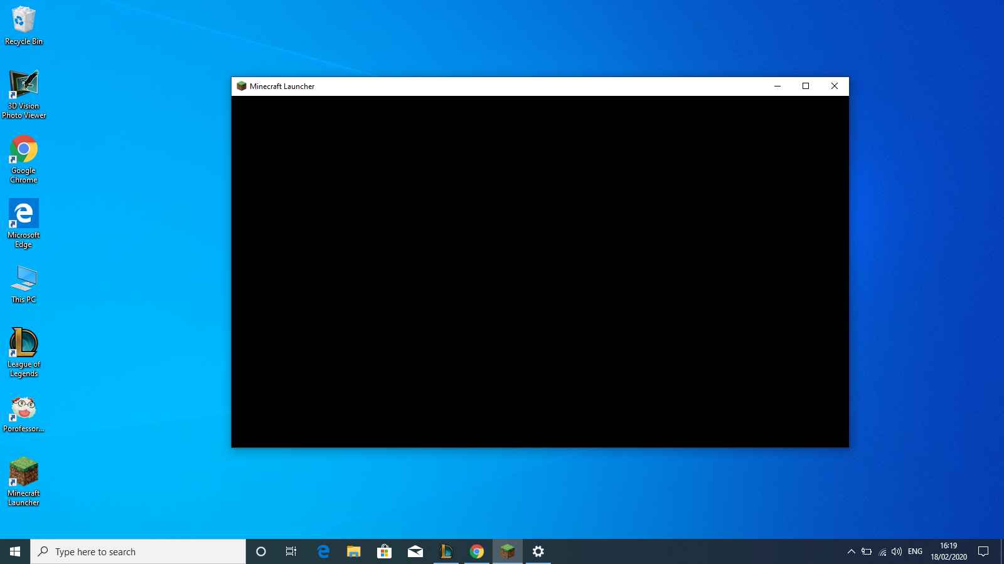
Task: Switch to Google Chrome on the taskbar
Action: [x=477, y=551]
